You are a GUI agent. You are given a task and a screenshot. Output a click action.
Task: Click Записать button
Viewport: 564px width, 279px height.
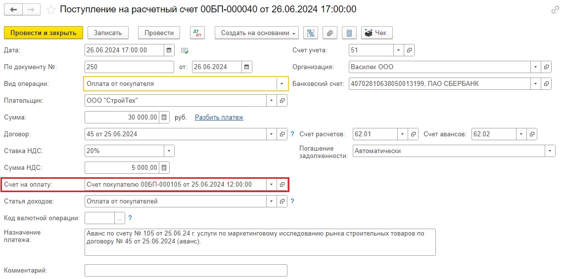[108, 33]
